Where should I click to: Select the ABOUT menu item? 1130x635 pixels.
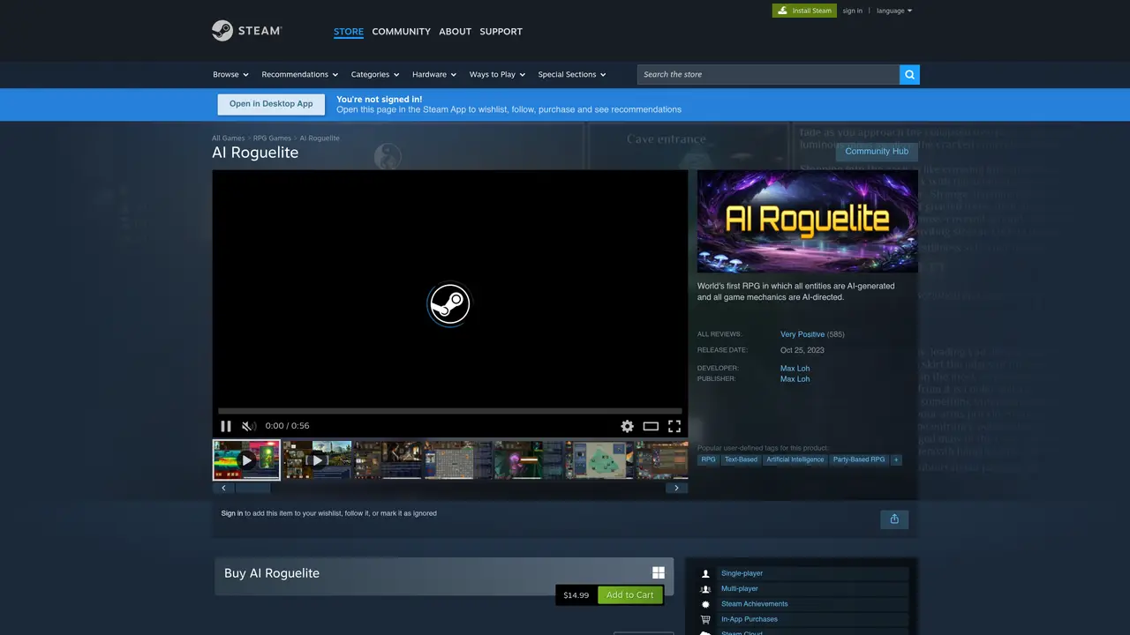[x=456, y=32]
